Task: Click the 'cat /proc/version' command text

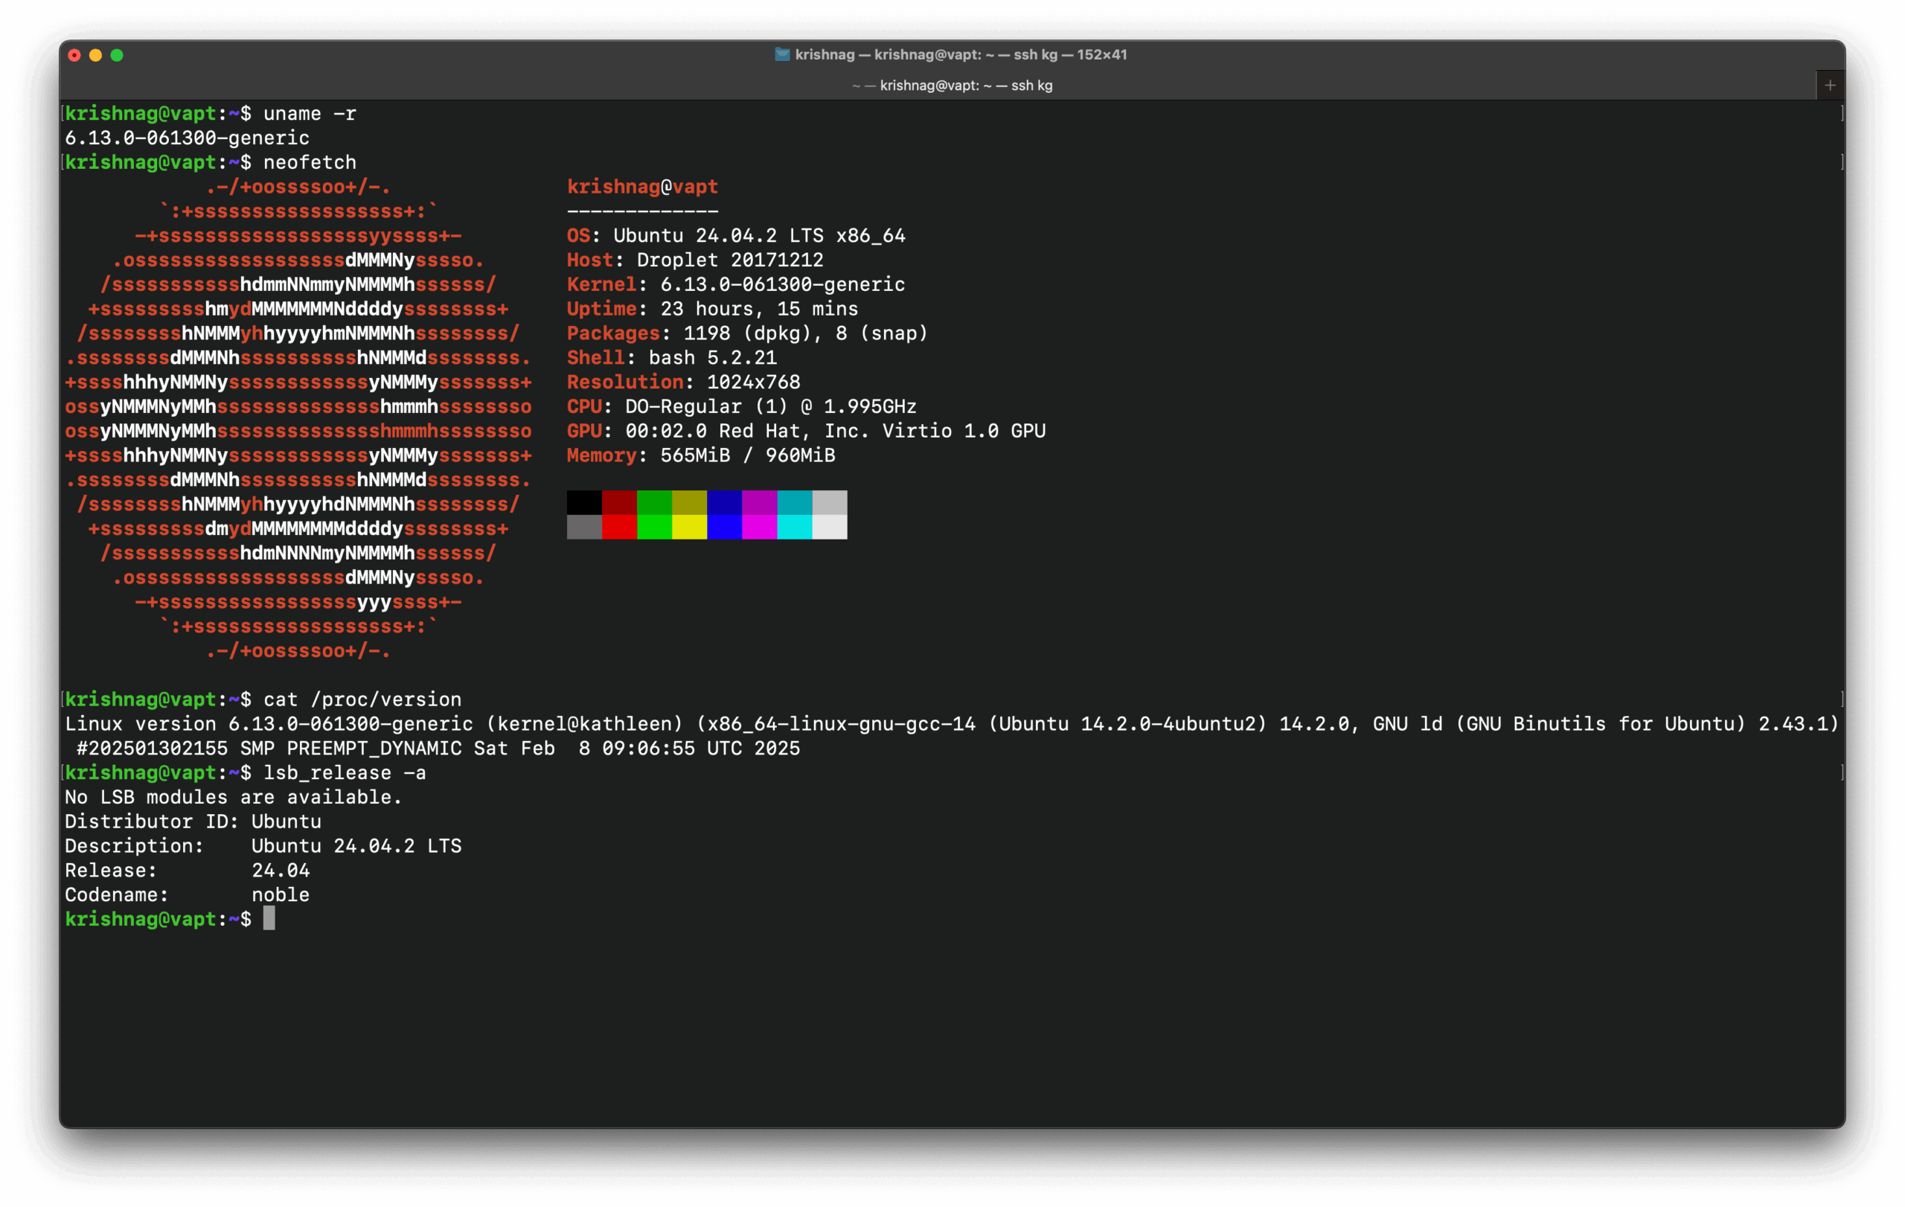Action: pyautogui.click(x=363, y=700)
